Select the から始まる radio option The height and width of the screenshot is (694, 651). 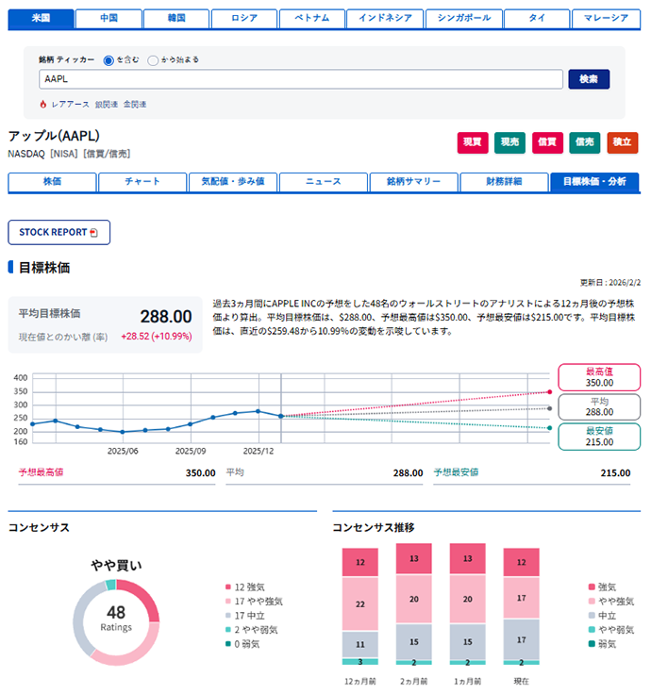pos(153,60)
